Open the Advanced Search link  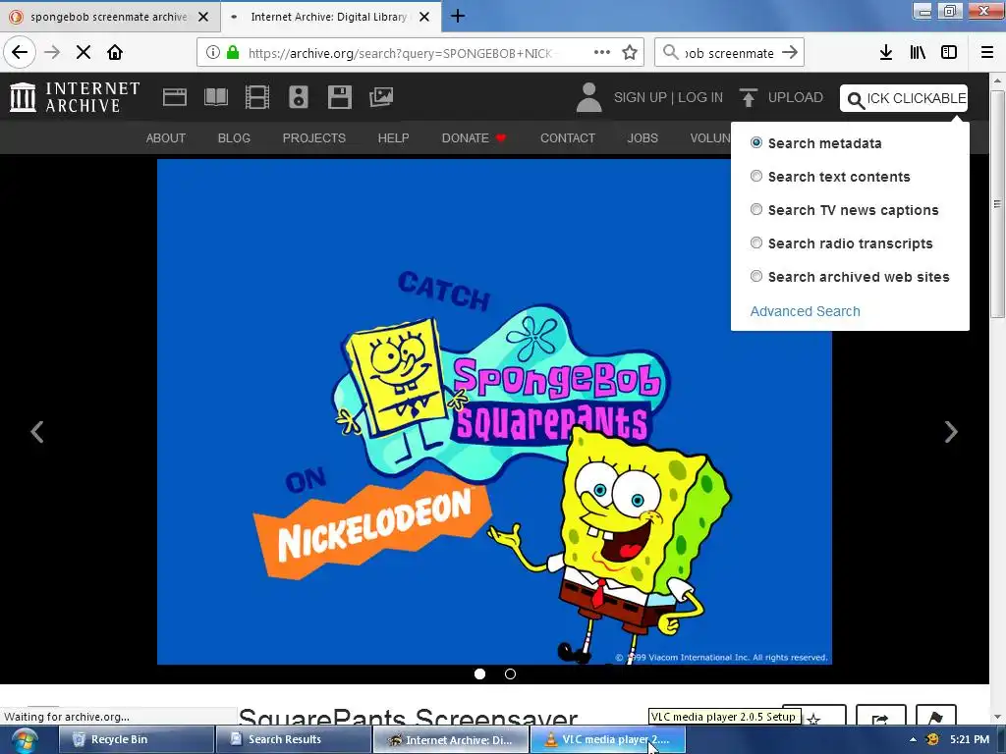tap(806, 311)
